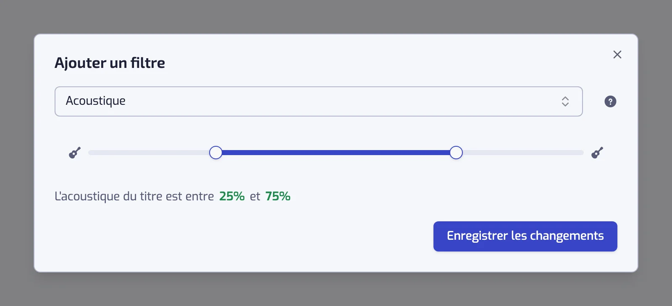Click the grey track left of lower handle
Viewport: 672px width, 306px height.
(x=149, y=153)
